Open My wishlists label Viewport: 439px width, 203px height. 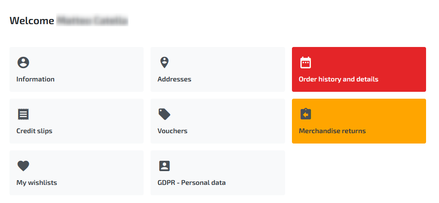coord(37,183)
